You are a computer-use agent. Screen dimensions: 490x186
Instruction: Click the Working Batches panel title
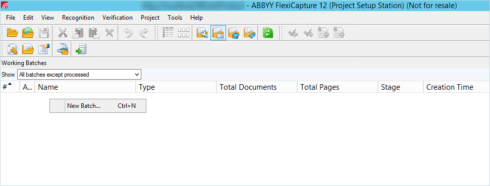24,63
